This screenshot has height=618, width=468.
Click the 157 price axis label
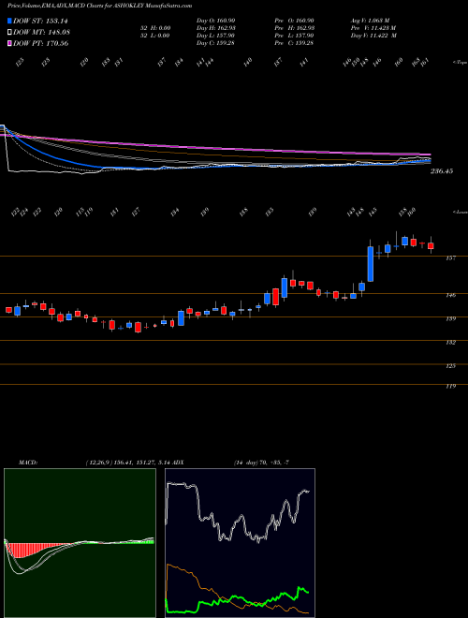(x=451, y=257)
